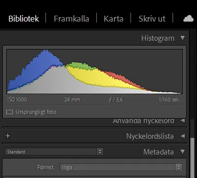Open the Karta module
Screen dimensions: 197x178
(113, 19)
